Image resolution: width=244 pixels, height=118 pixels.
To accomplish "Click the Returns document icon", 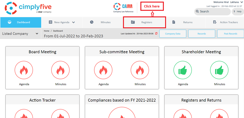I will pyautogui.click(x=174, y=22).
